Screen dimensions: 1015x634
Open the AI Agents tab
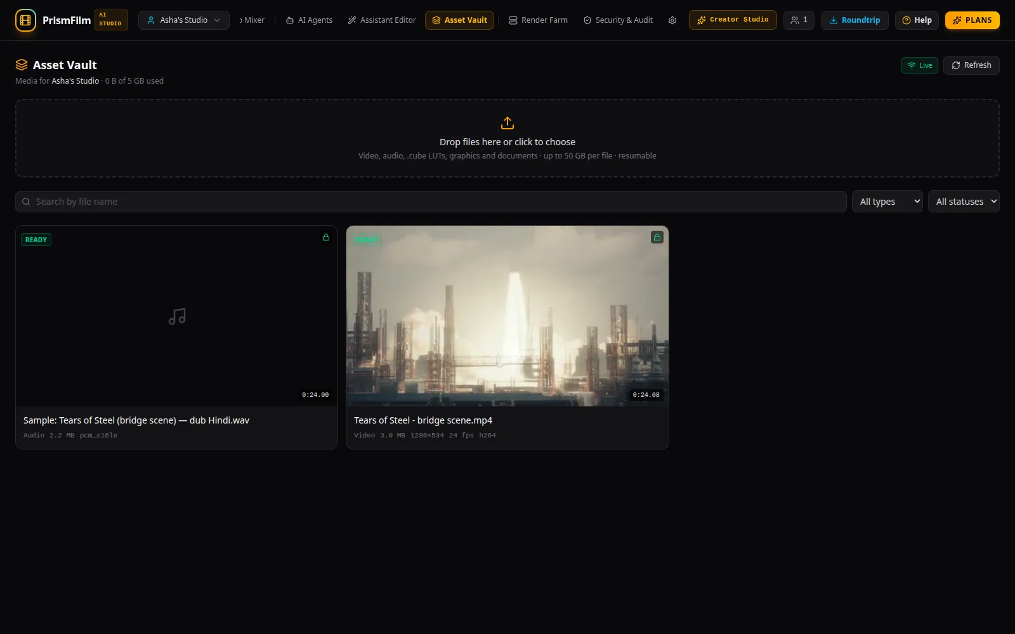coord(309,20)
